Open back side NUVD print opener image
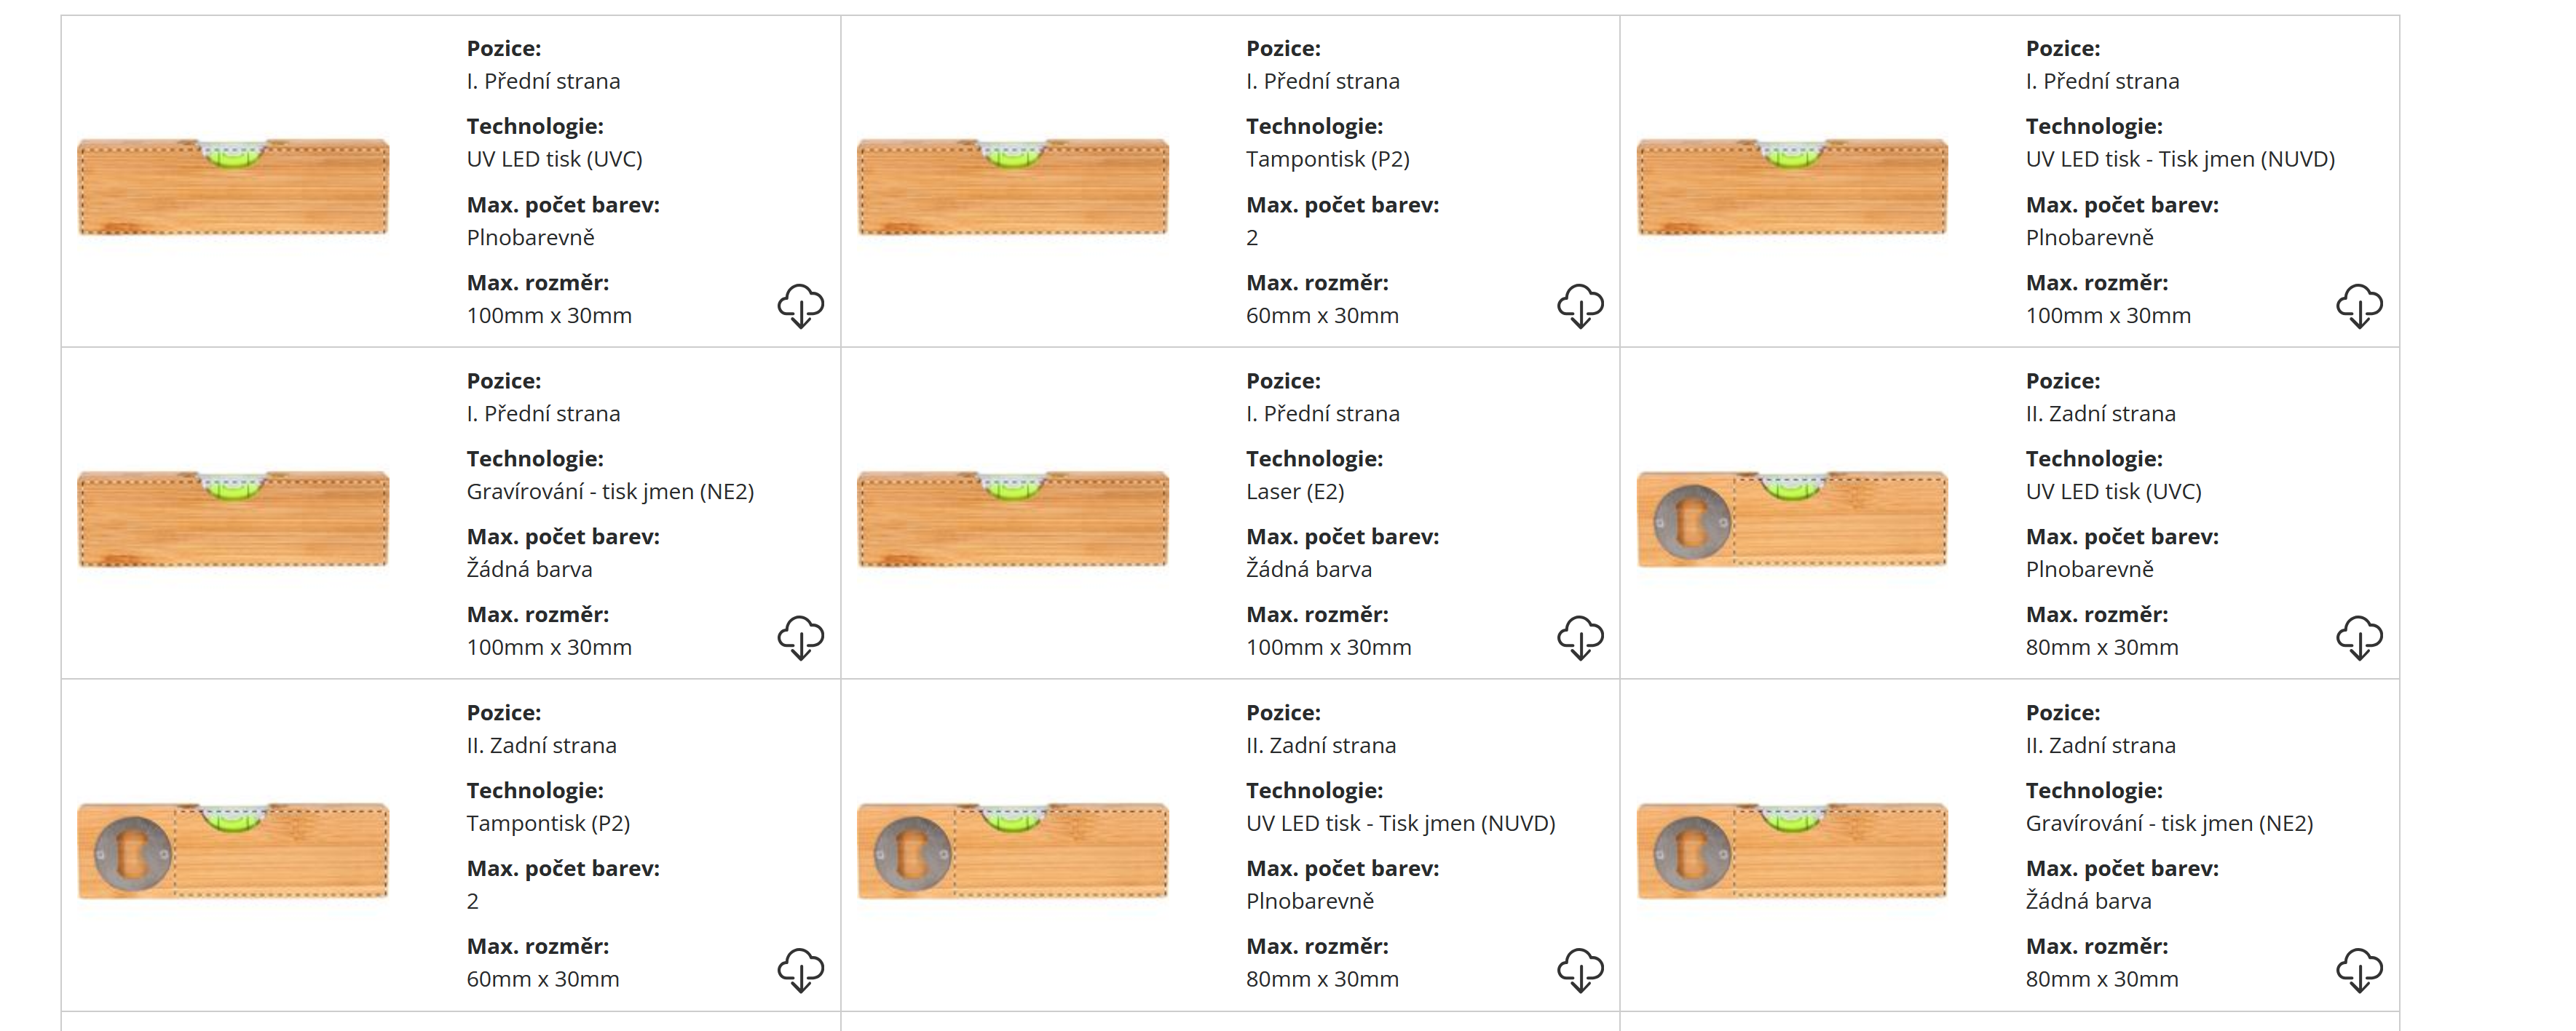The image size is (2576, 1031). coord(1012,851)
